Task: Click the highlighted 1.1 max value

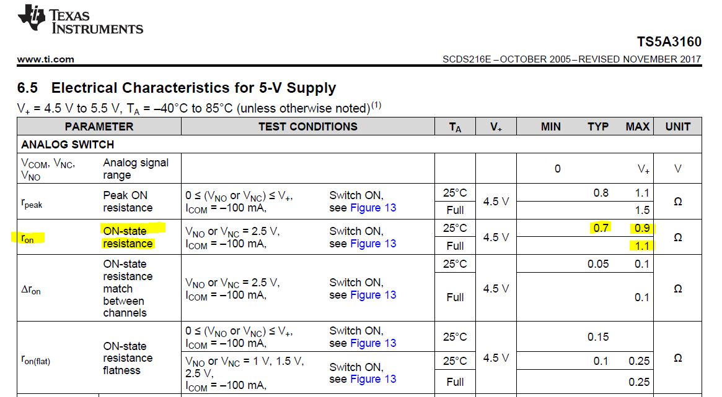Action: click(641, 246)
